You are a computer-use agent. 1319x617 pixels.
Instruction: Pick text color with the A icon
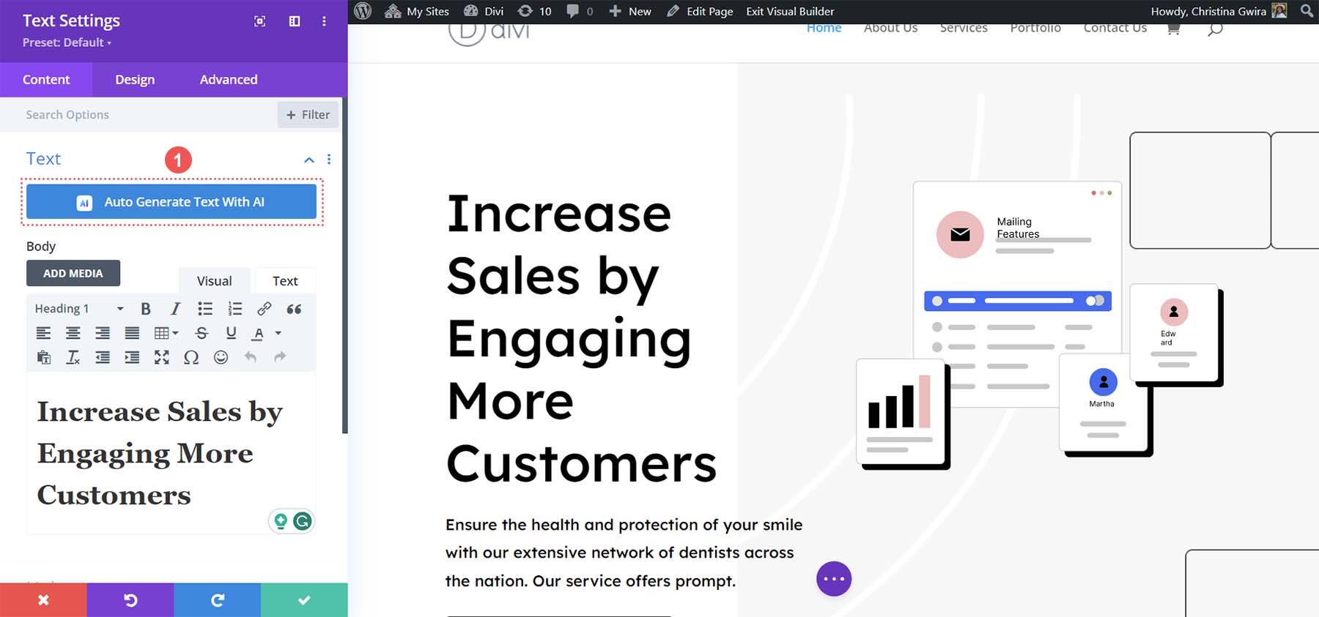[258, 333]
